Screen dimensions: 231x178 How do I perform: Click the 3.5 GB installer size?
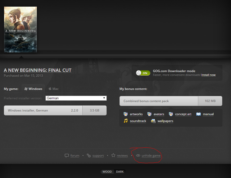pyautogui.click(x=94, y=111)
